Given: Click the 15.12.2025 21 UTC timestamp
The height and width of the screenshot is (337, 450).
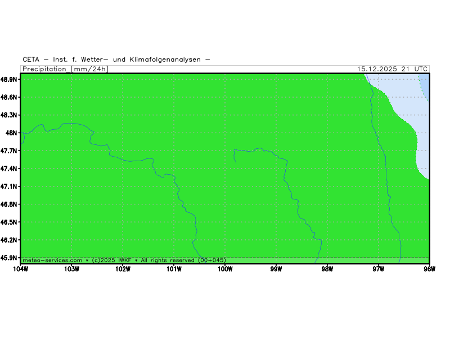Looking at the screenshot, I should point(392,69).
